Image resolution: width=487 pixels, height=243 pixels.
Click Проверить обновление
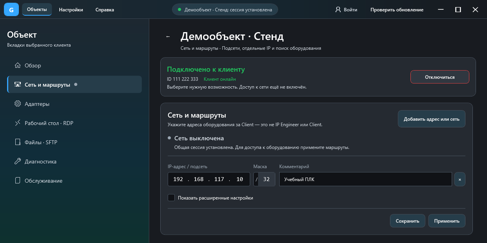(x=397, y=9)
